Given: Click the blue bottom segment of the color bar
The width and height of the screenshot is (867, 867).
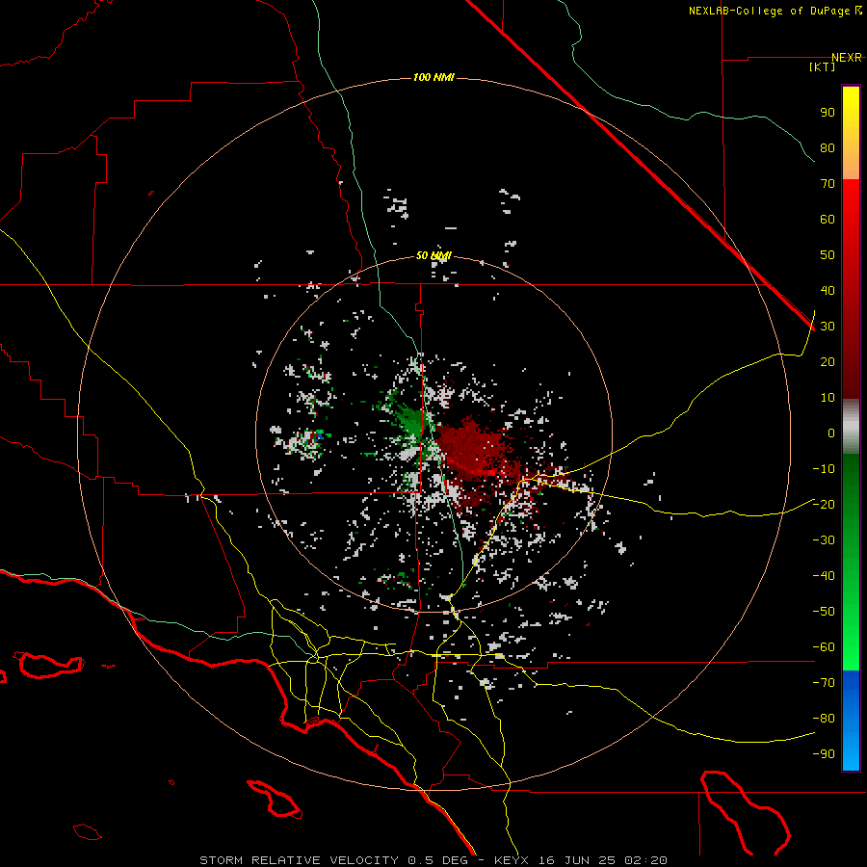Looking at the screenshot, I should point(851,721).
